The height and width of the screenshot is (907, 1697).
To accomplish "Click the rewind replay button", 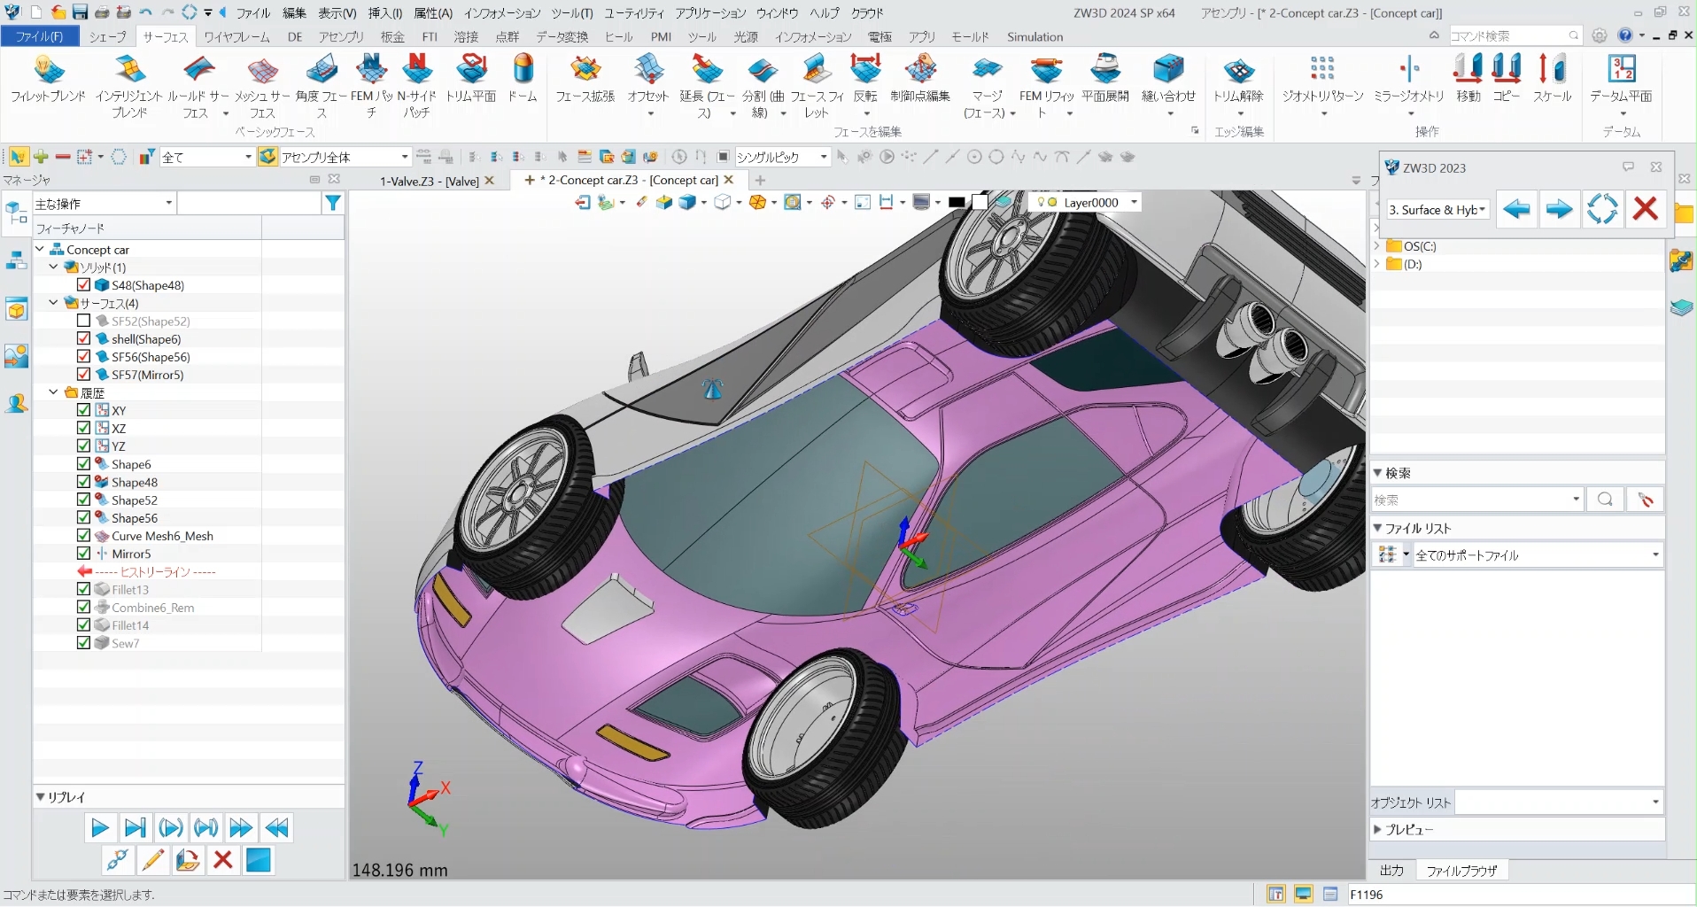I will coord(277,828).
